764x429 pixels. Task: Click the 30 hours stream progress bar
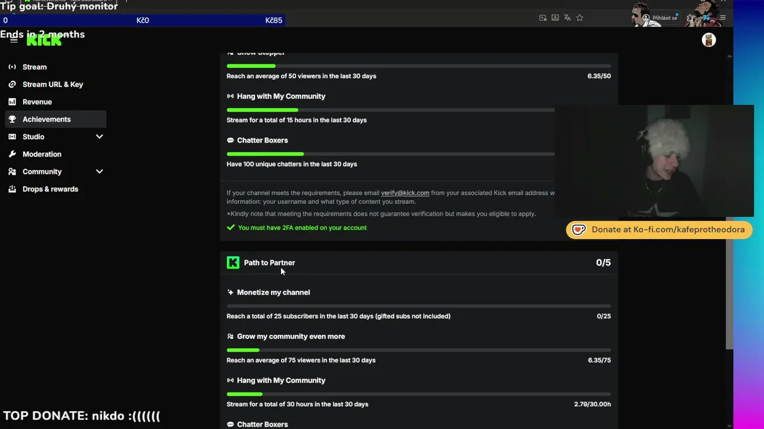[x=418, y=394]
